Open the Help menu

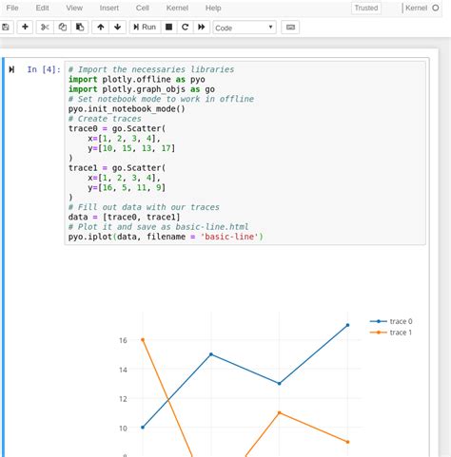(x=213, y=8)
